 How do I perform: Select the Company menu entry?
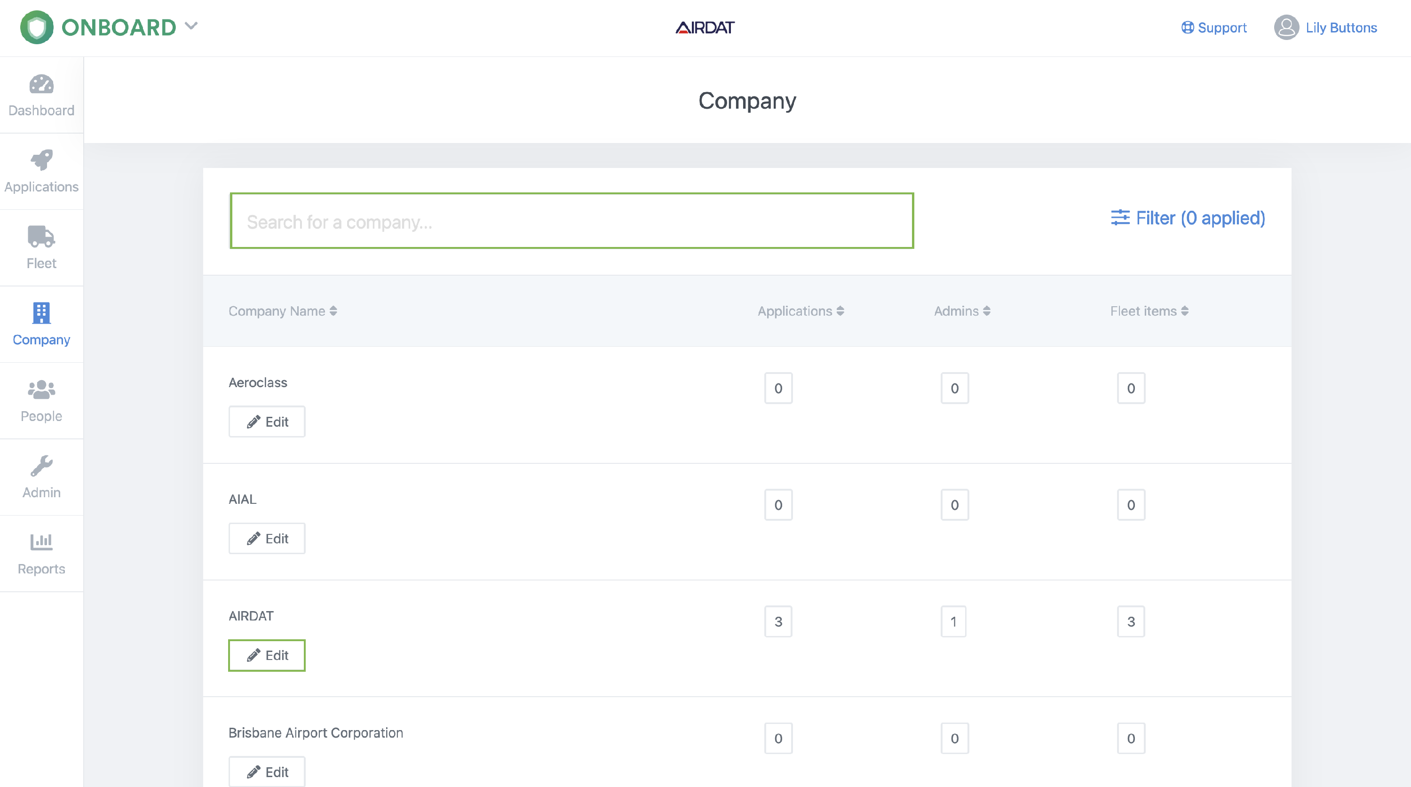[41, 340]
